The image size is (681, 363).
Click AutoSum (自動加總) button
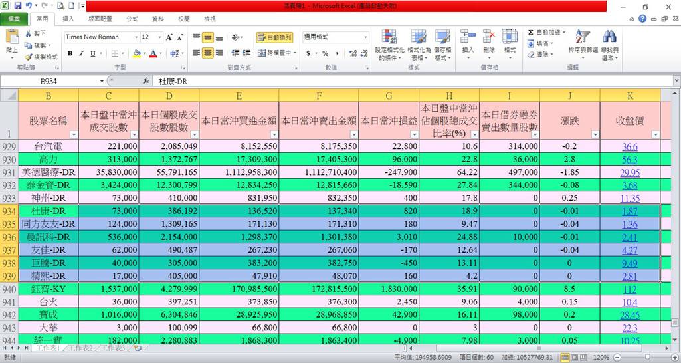547,32
